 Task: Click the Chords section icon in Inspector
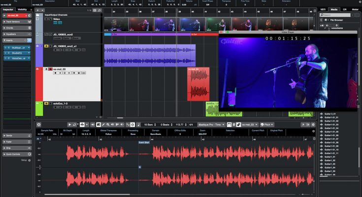pyautogui.click(x=30, y=28)
